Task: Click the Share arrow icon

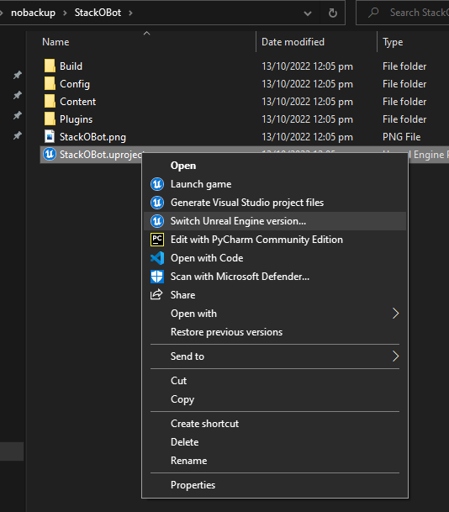Action: pos(156,294)
